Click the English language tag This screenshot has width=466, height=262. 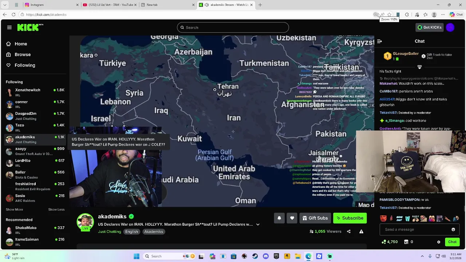pos(132,231)
